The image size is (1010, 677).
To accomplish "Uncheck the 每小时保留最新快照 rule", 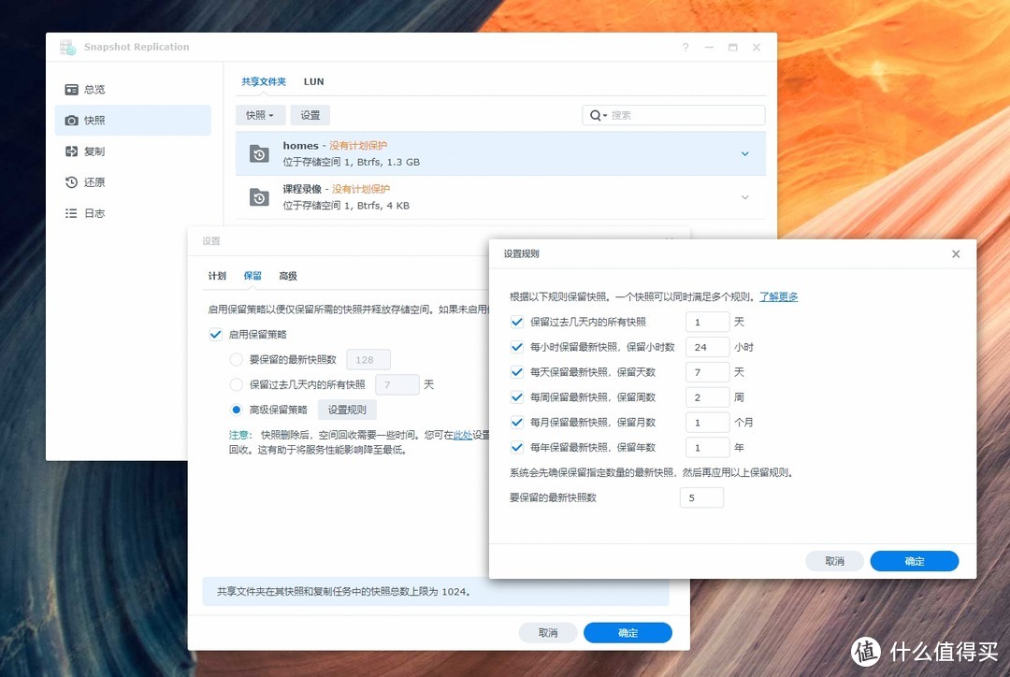I will 516,346.
